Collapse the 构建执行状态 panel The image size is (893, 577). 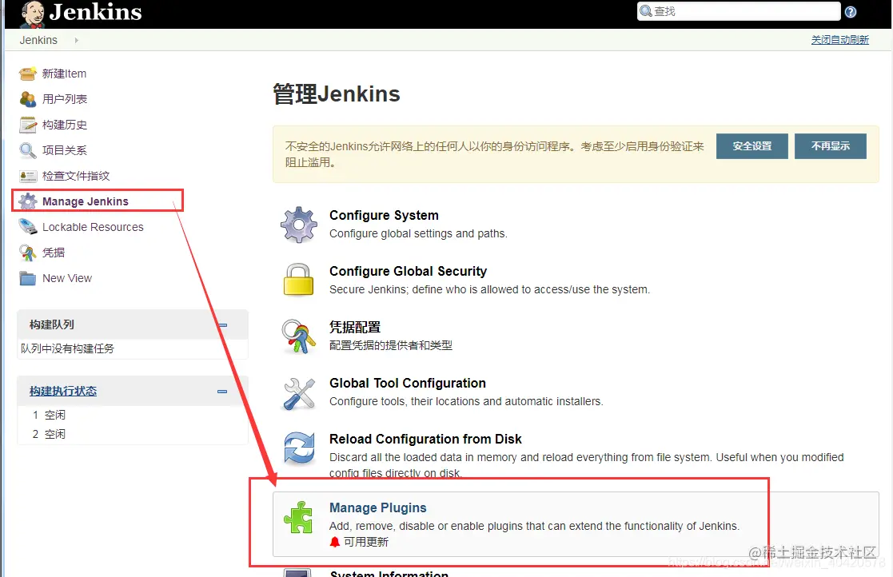tap(222, 392)
